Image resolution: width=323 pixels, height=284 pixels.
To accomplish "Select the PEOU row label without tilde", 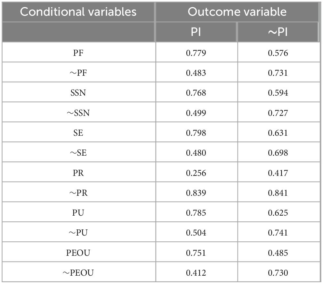I will (78, 253).
